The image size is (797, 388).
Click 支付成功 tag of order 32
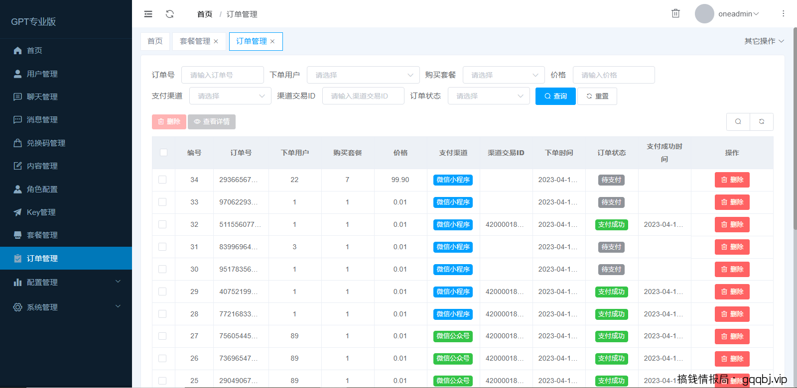(x=611, y=224)
